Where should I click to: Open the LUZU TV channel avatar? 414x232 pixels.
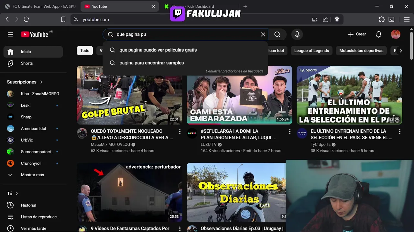tap(192, 133)
